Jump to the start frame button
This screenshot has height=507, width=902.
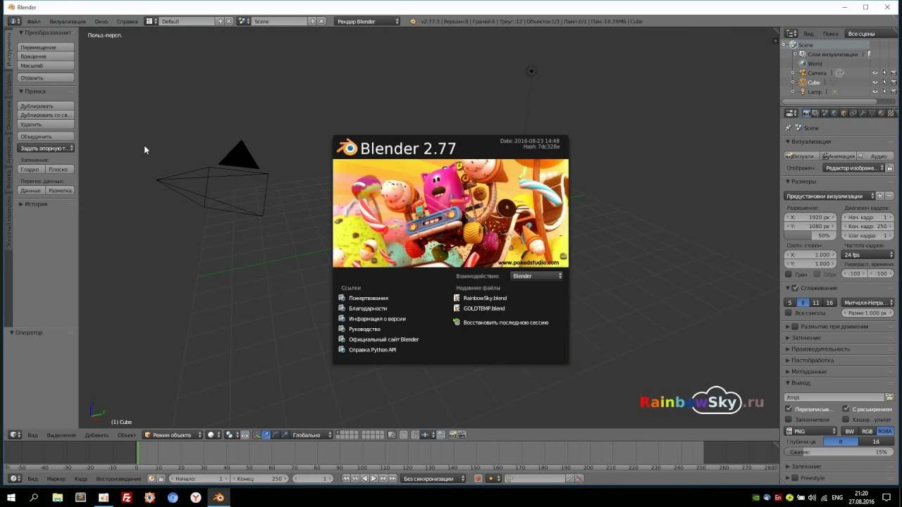[x=346, y=479]
